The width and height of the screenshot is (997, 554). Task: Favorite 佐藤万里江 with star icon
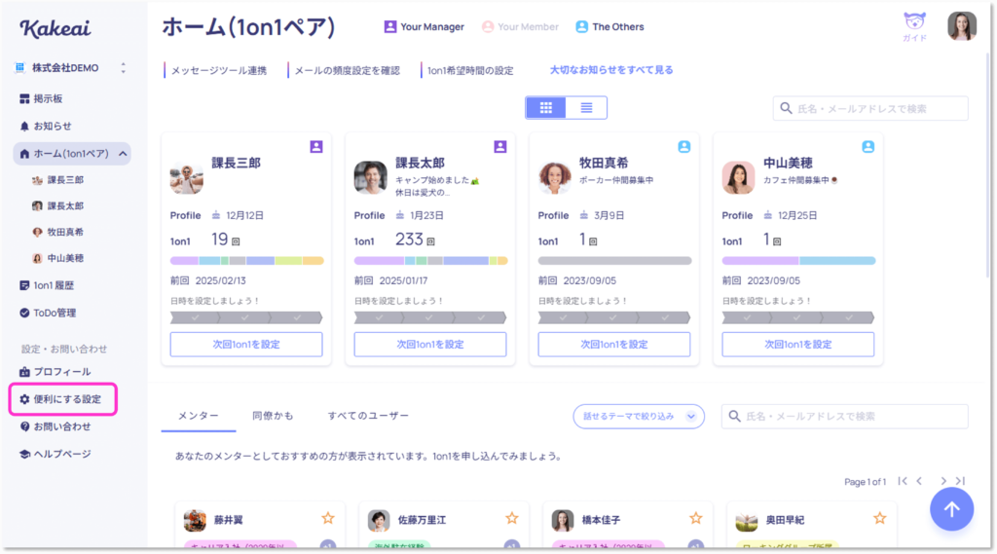click(512, 518)
